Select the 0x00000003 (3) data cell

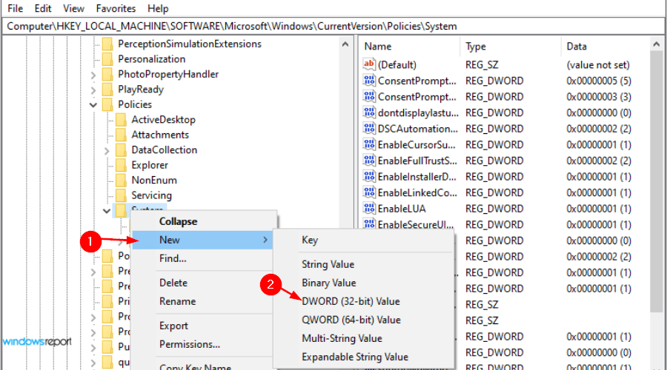pos(599,97)
